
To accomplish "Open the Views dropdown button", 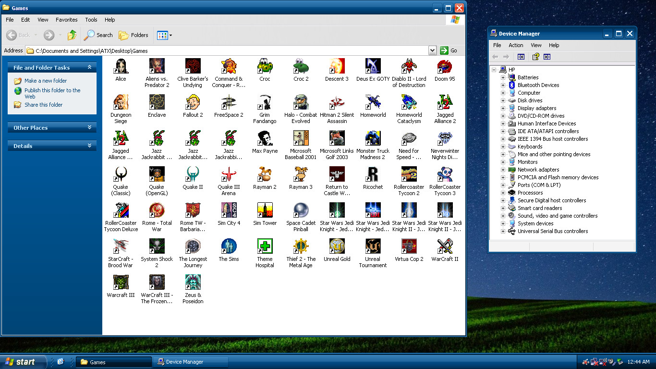I will tap(164, 35).
